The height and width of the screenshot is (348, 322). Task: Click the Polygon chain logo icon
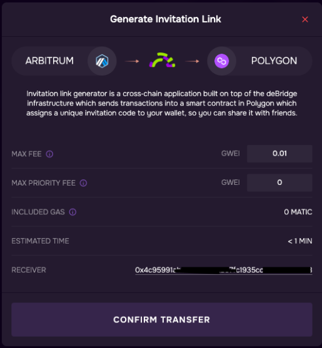pyautogui.click(x=221, y=61)
